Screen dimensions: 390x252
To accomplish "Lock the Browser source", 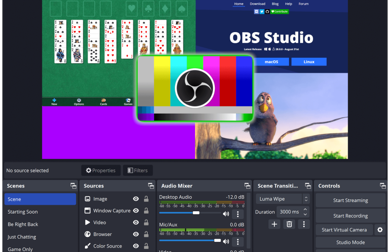I will click(x=146, y=234).
